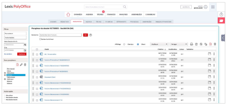Print selected documents with printer icon
This screenshot has height=106, width=228.
pyautogui.click(x=191, y=44)
